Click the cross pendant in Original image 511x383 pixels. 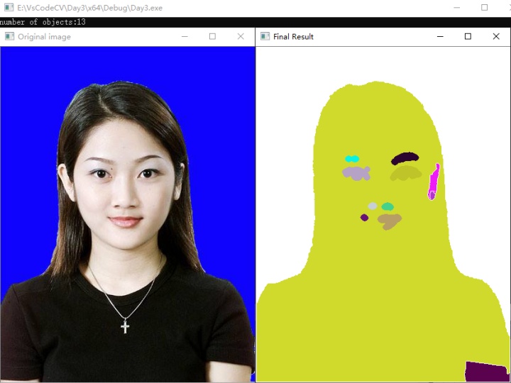pos(125,326)
